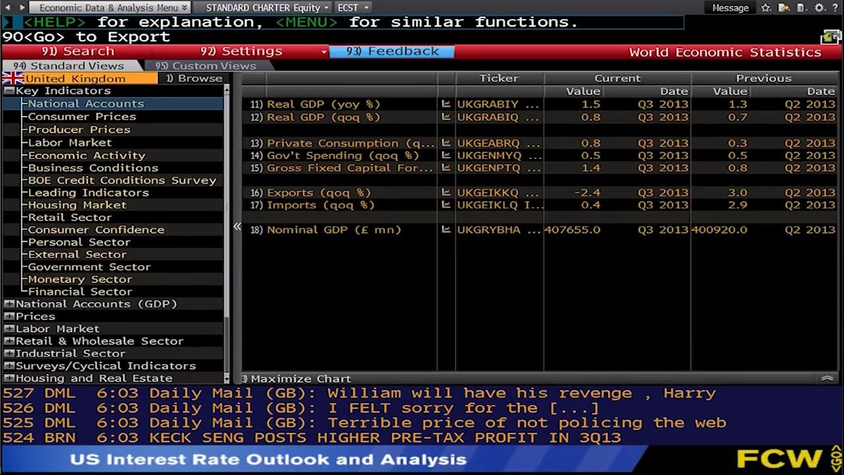Click the screen refresh icon below Message
Screen dimensions: 844x475
click(x=831, y=37)
